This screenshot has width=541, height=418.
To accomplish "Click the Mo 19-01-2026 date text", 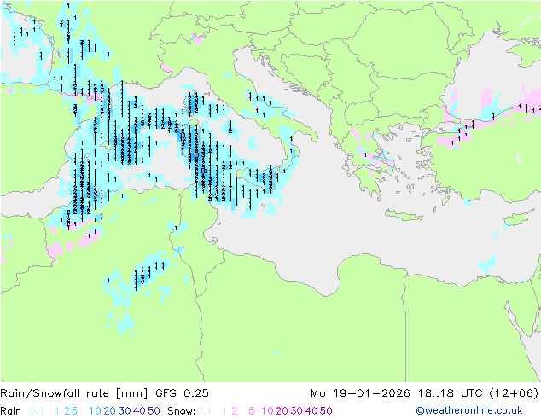I will 361,393.
